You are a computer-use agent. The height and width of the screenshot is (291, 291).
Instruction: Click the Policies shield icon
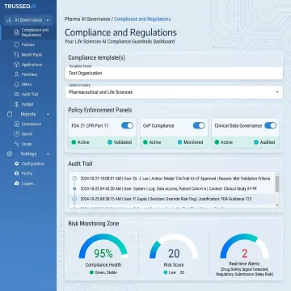16,44
